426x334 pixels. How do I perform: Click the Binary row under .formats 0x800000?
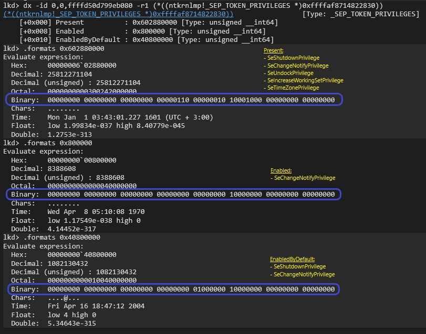point(173,195)
